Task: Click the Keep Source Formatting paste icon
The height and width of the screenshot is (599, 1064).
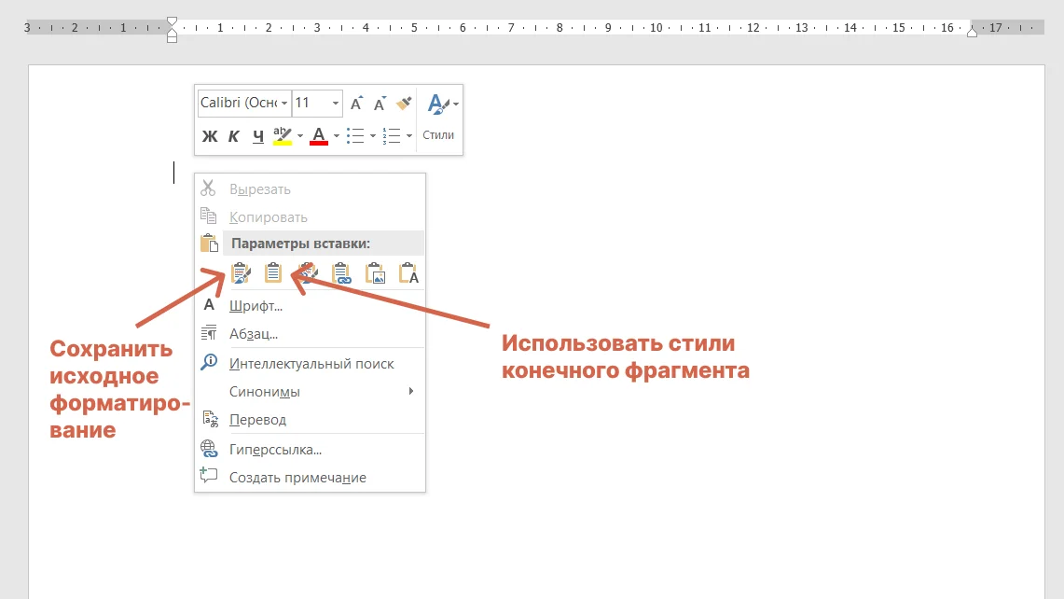Action: (x=240, y=273)
